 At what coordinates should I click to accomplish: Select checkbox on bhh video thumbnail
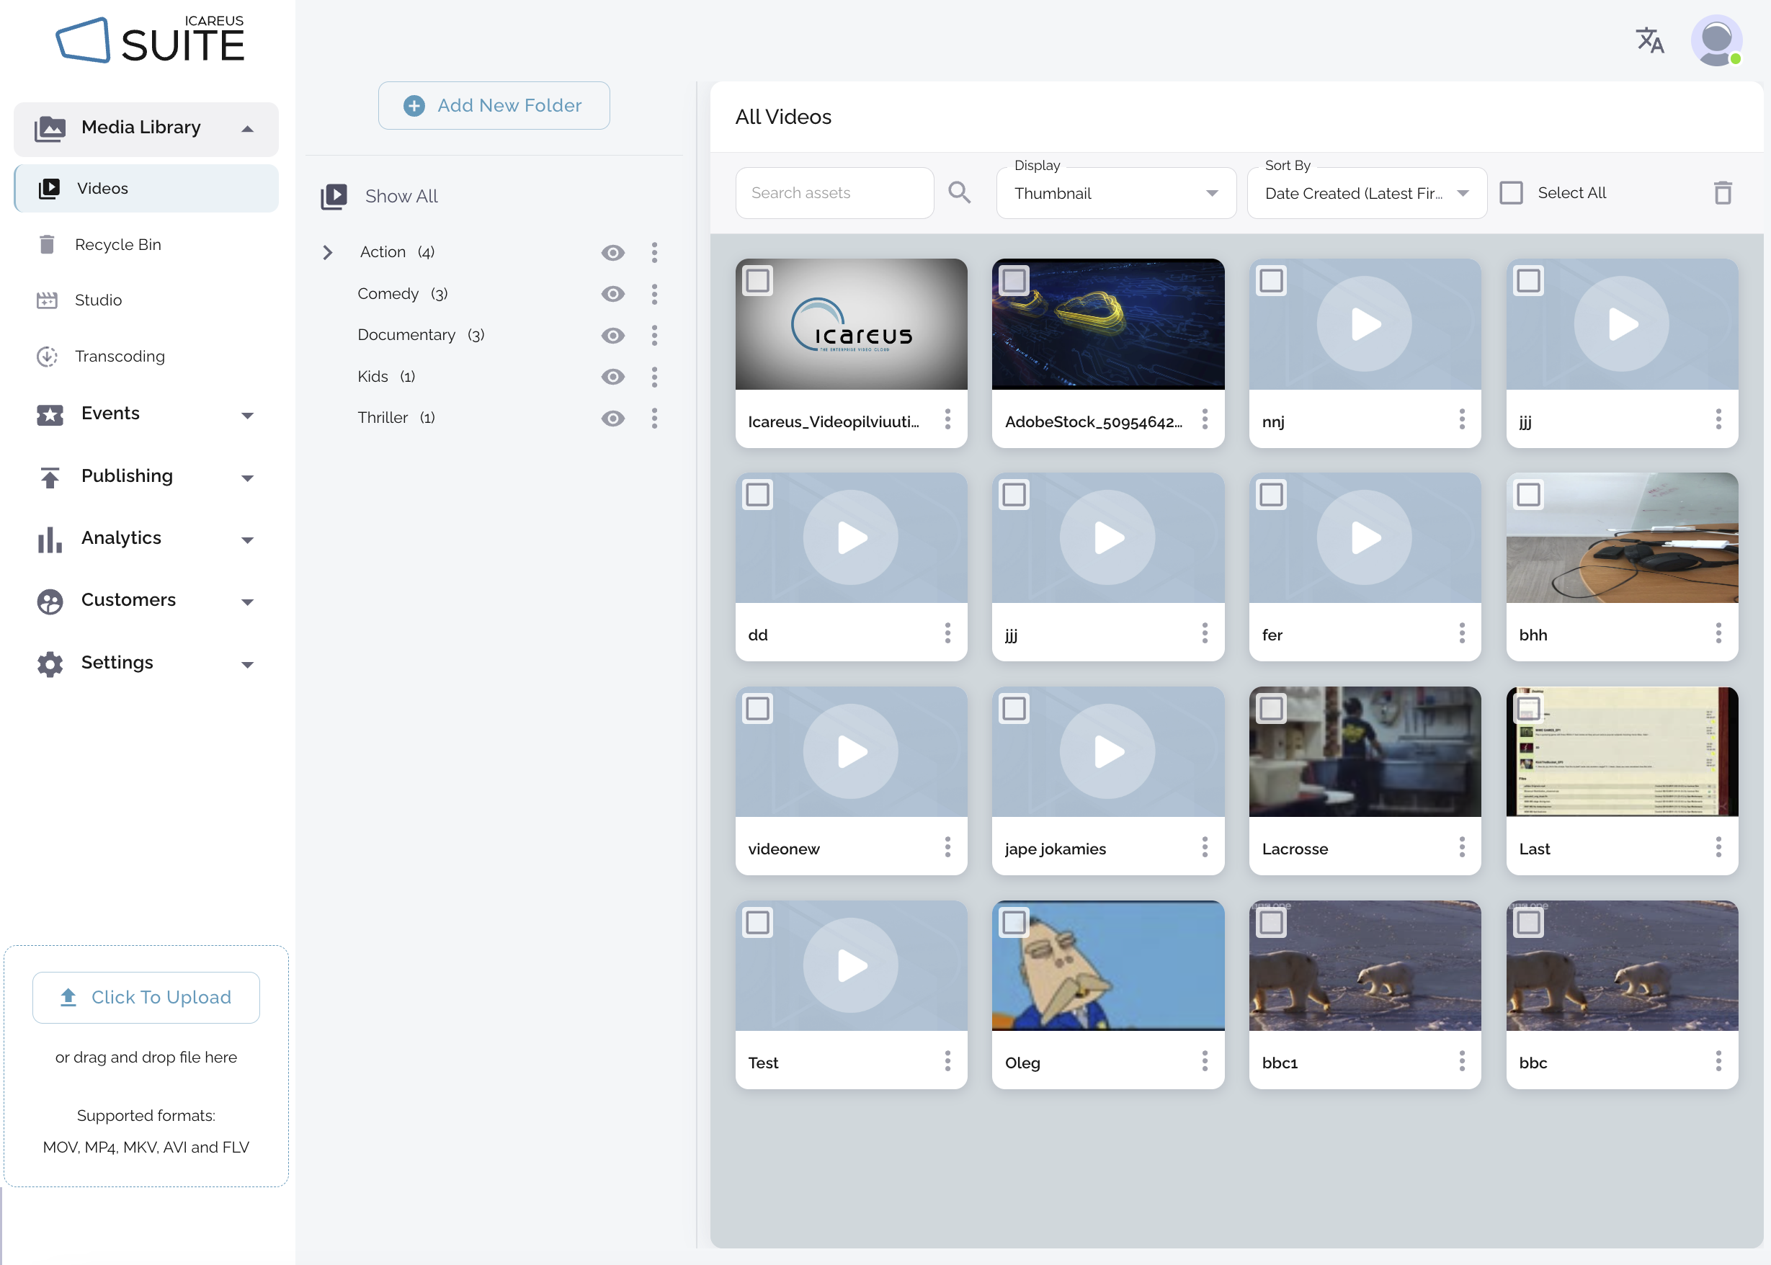point(1528,495)
